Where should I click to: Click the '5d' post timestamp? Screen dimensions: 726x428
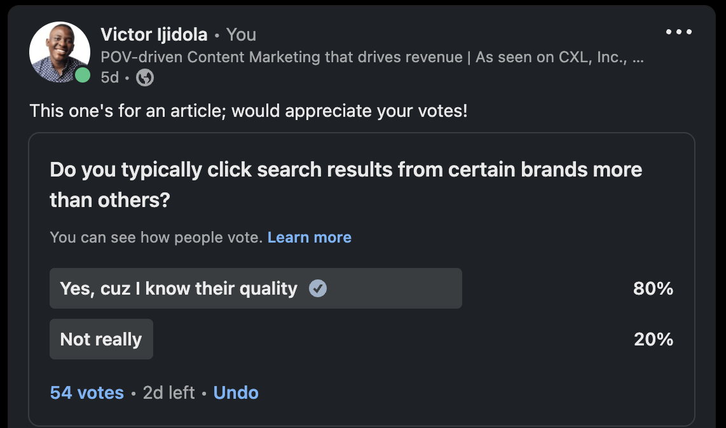[x=109, y=77]
